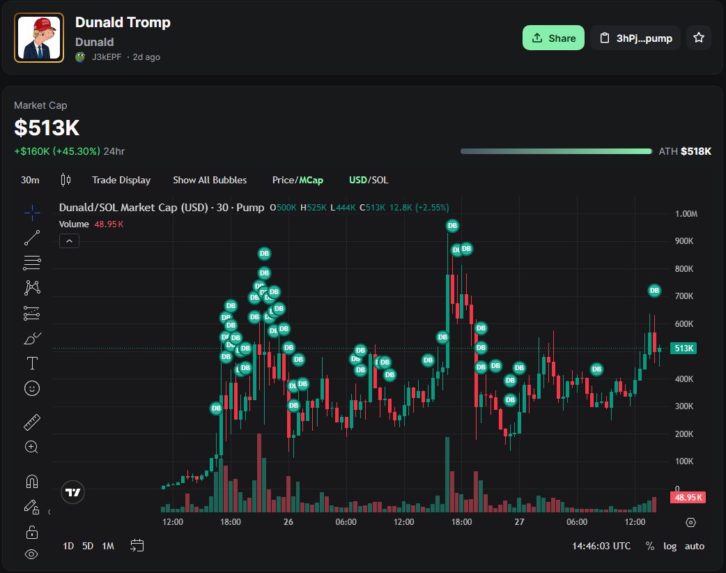Click the Share button
The height and width of the screenshot is (573, 726).
click(x=553, y=38)
